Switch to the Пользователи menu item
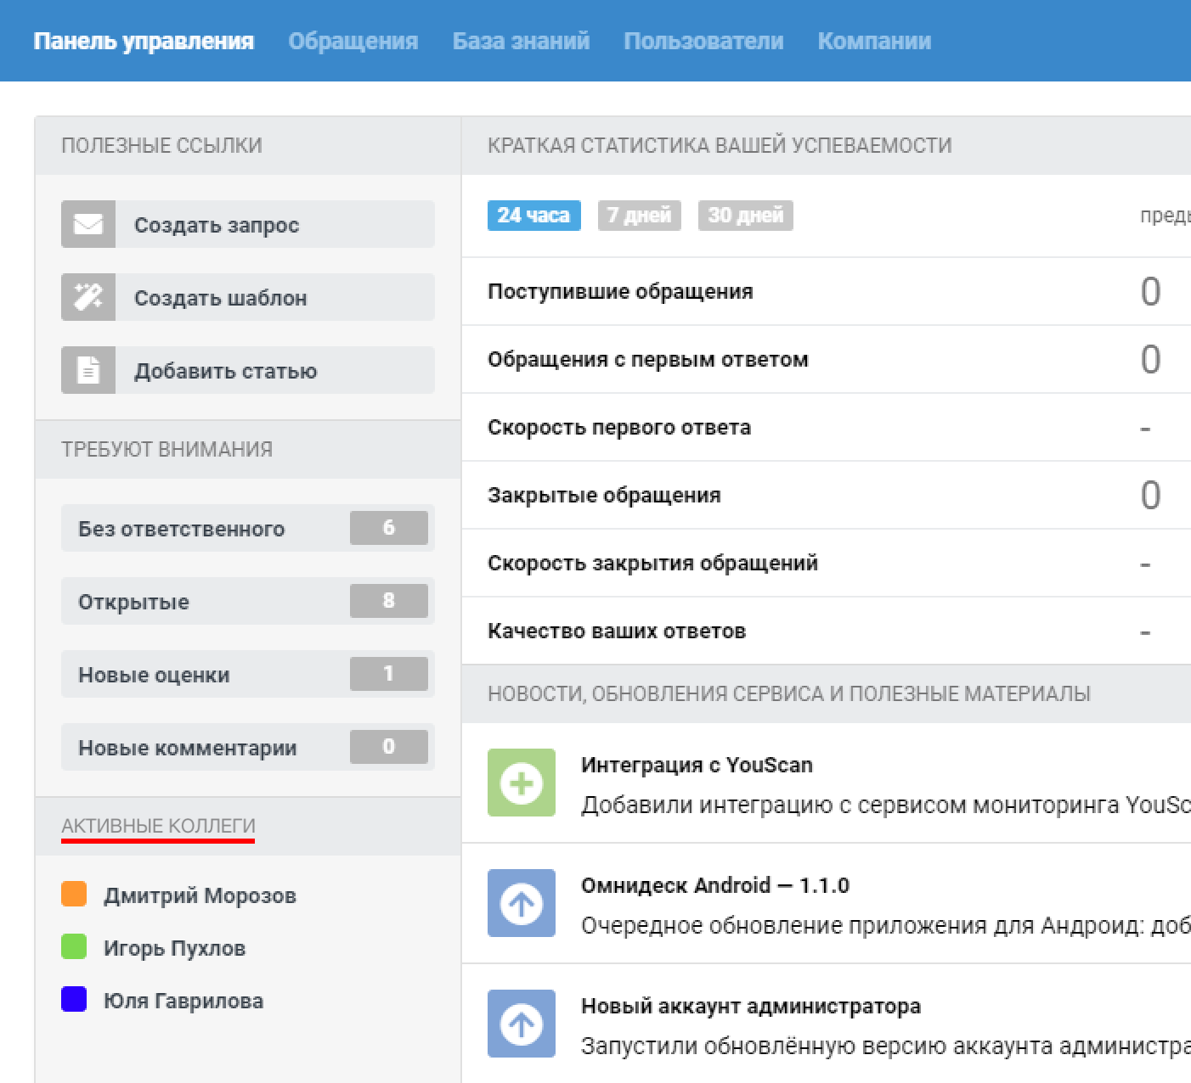Screen dimensions: 1191x1083 tap(703, 41)
